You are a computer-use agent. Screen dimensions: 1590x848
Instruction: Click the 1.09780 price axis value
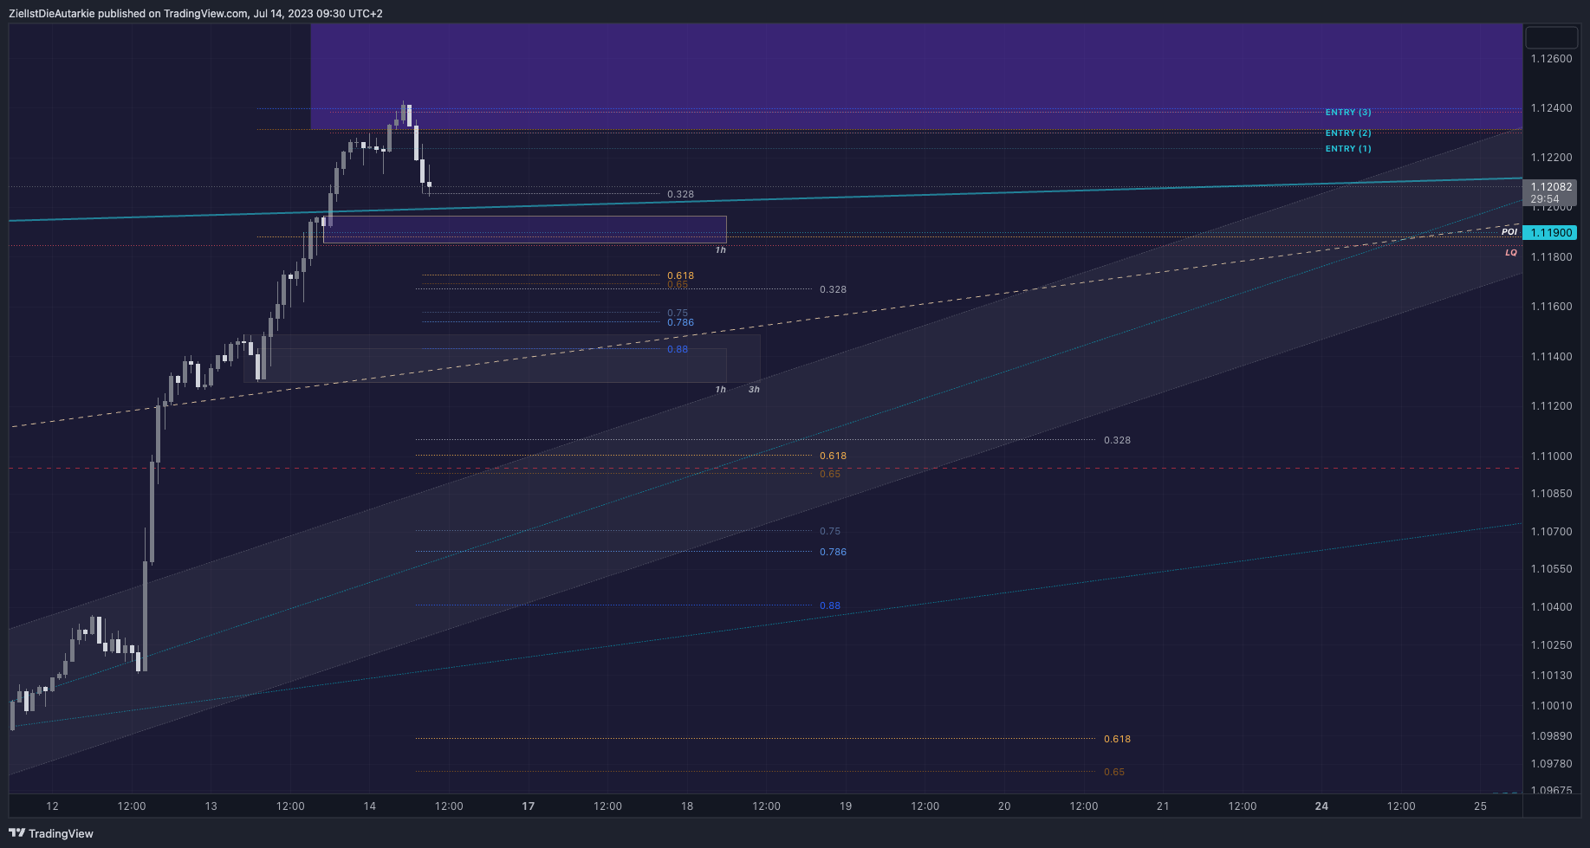coord(1551,764)
